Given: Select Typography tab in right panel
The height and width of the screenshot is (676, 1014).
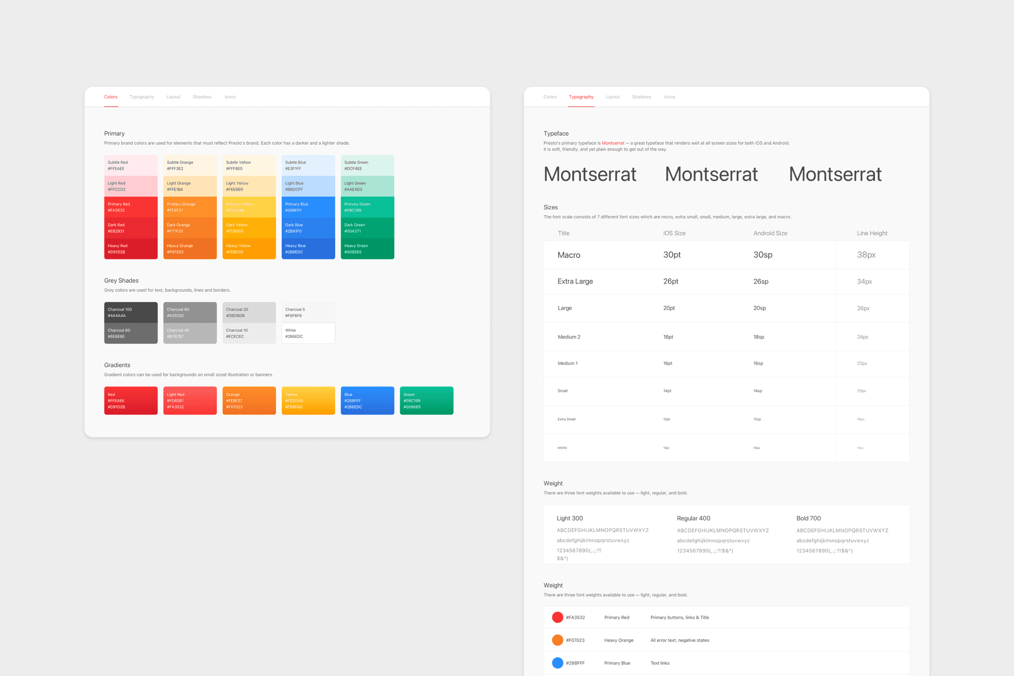Looking at the screenshot, I should click(581, 97).
